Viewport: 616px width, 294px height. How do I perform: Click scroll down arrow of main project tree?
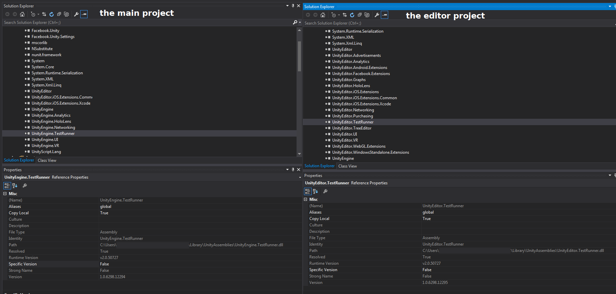coord(299,154)
